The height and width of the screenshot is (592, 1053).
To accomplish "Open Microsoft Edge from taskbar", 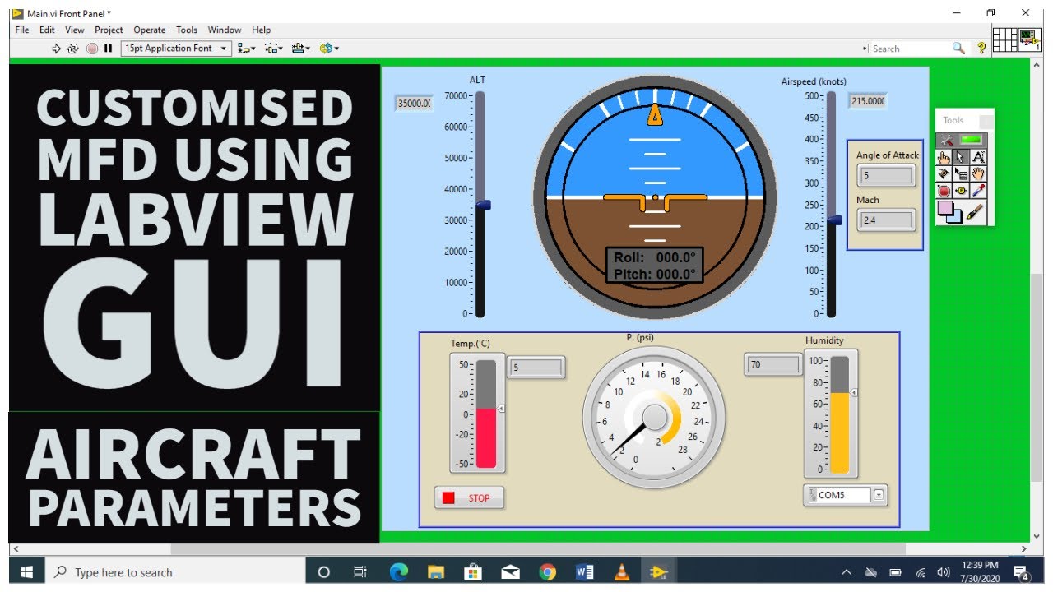I will tap(398, 572).
